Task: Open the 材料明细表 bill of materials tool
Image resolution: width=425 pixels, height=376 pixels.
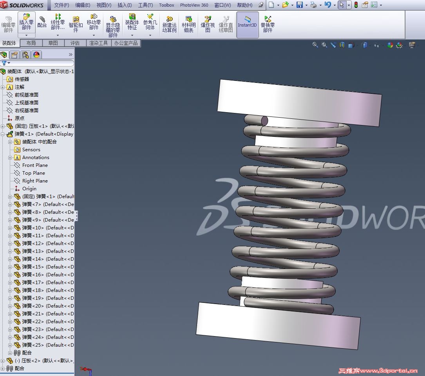Action: 189,24
